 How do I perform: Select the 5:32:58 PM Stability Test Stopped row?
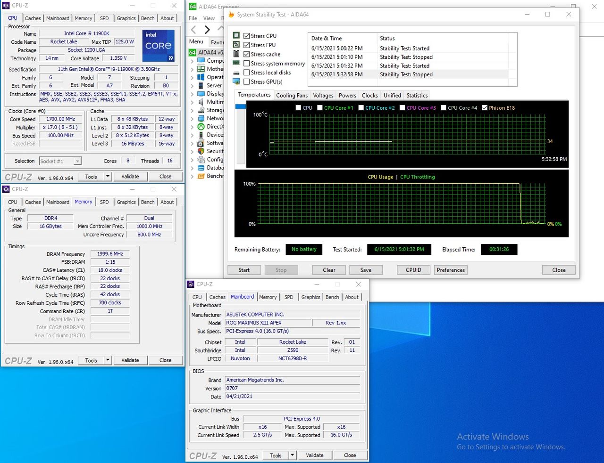click(x=408, y=74)
